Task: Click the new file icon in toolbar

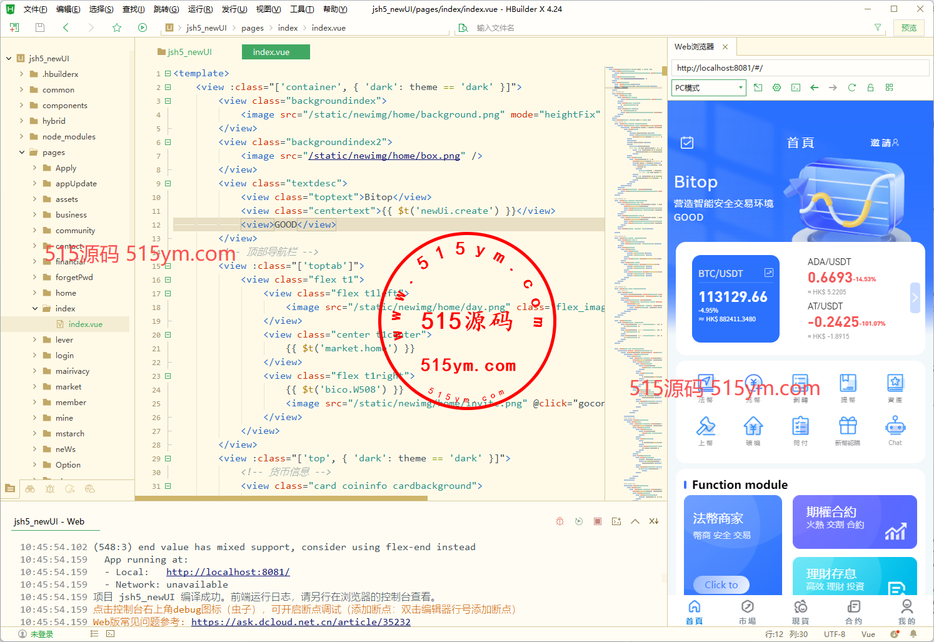Action: coord(14,28)
